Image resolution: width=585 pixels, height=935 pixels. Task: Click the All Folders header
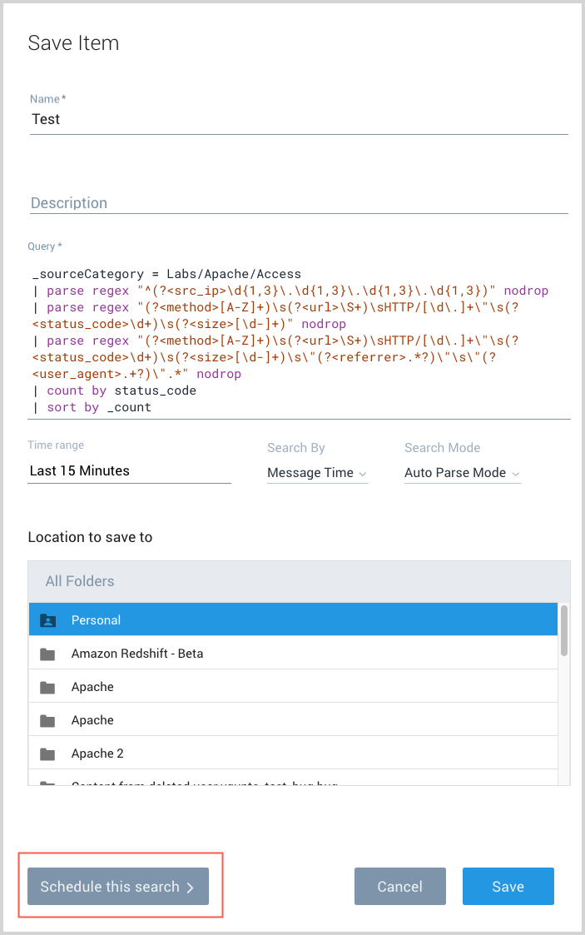click(80, 581)
